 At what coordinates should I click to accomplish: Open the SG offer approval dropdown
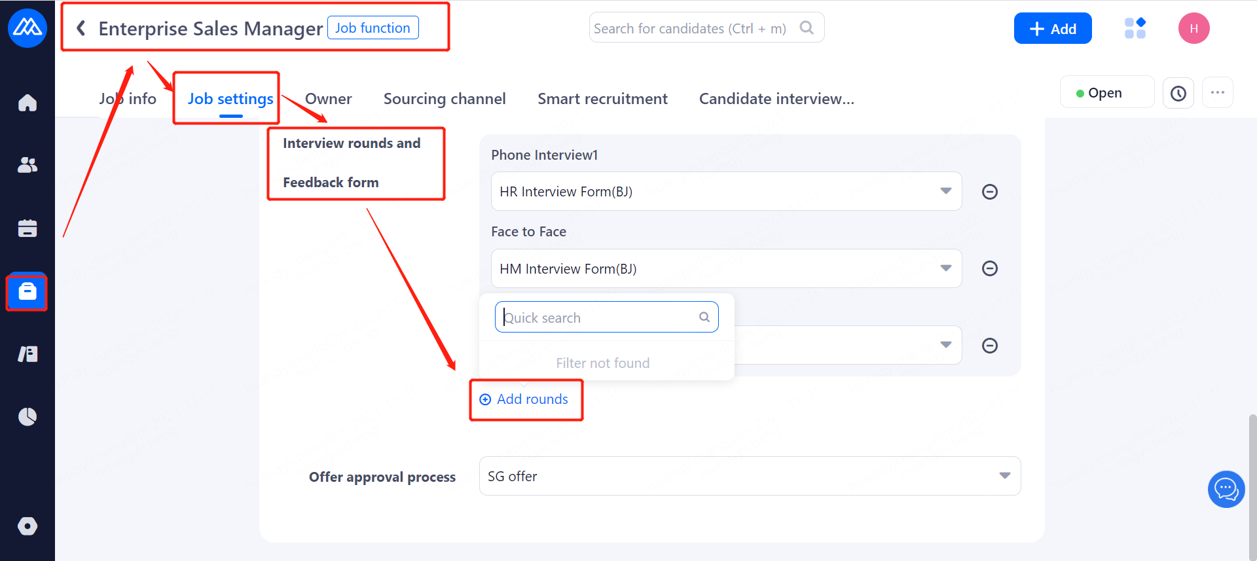1004,476
